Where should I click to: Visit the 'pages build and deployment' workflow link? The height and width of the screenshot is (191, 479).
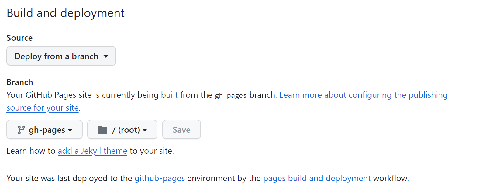(317, 178)
